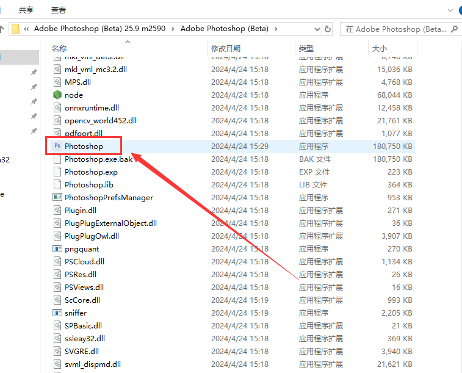Click the size 12,458 KB of onnxruntime.dll
The height and width of the screenshot is (373, 462).
click(x=394, y=108)
